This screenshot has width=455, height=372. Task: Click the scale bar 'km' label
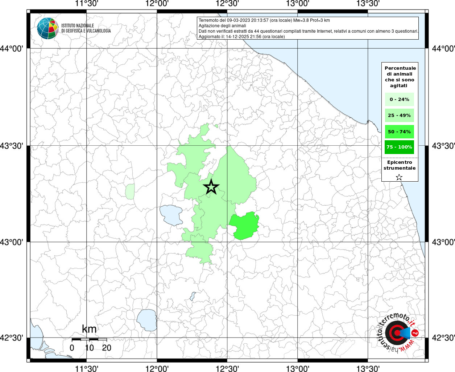click(x=89, y=329)
